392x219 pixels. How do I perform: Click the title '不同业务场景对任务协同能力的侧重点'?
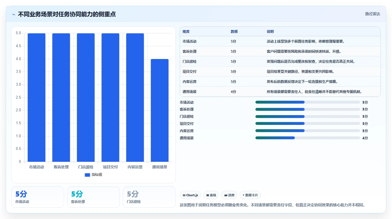click(67, 14)
